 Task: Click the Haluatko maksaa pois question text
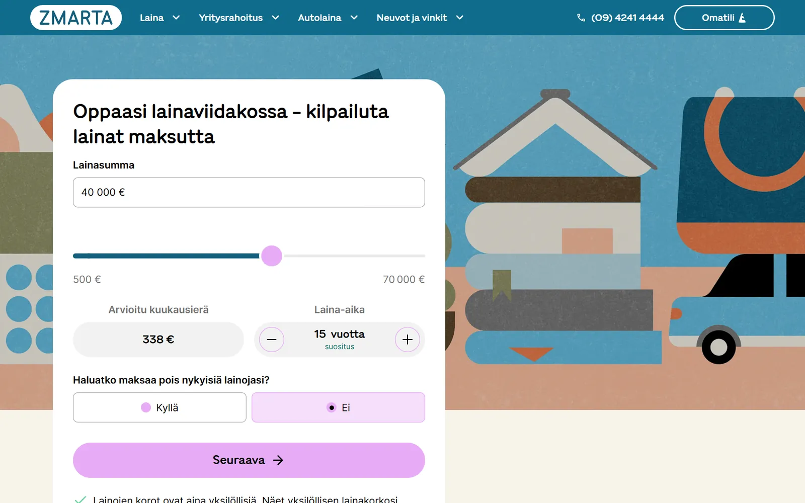171,380
